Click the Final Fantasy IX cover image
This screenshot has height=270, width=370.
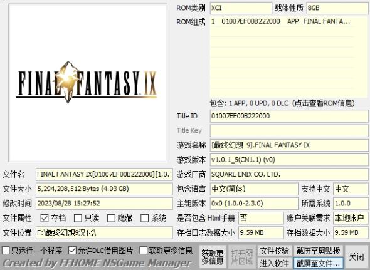(87, 83)
